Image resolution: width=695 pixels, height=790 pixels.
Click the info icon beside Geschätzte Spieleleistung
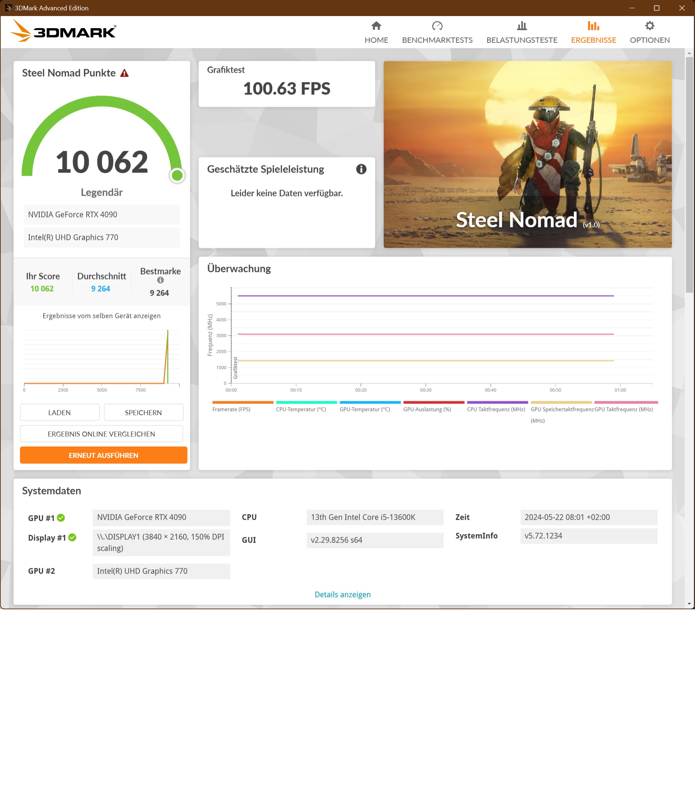(360, 169)
